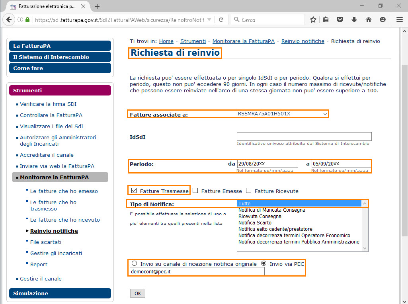Click the smiley chat icon in toolbar

pos(383,19)
